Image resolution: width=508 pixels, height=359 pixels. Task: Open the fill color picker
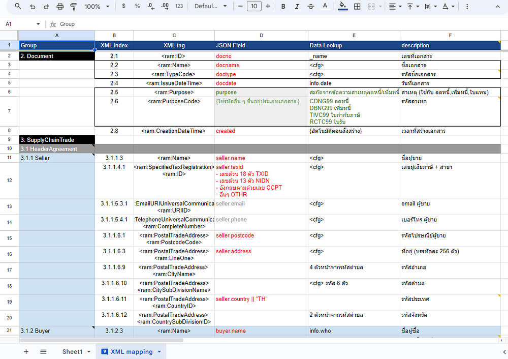pyautogui.click(x=342, y=7)
